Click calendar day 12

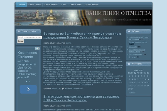(141, 79)
